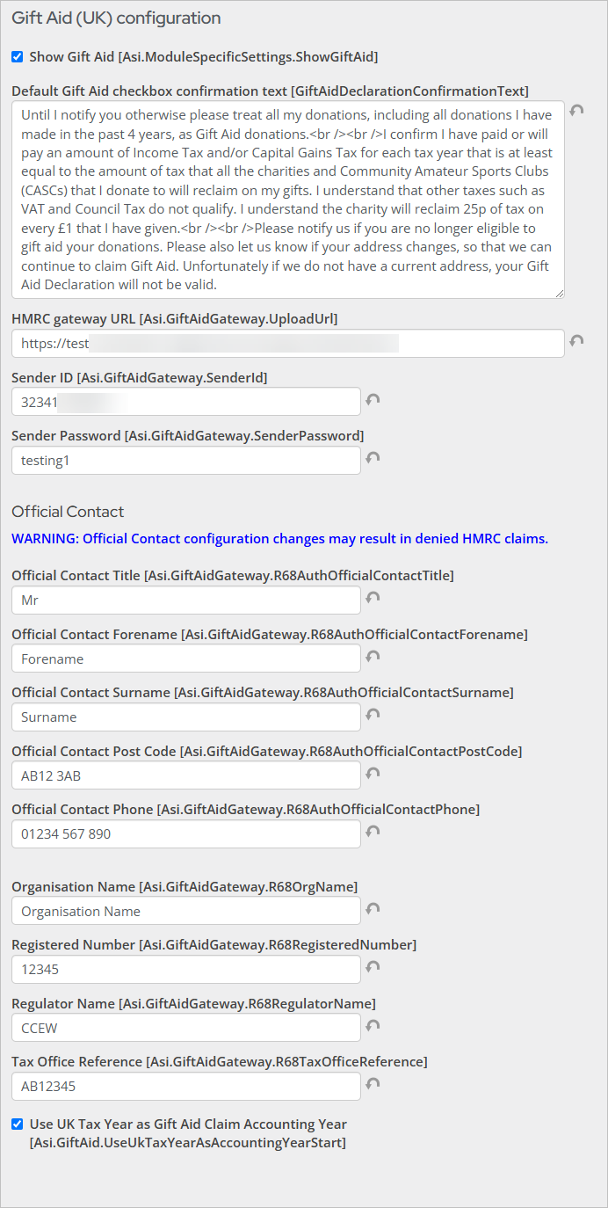Reset the Regulator Name value
Image resolution: width=608 pixels, height=1208 pixels.
pos(373,1025)
